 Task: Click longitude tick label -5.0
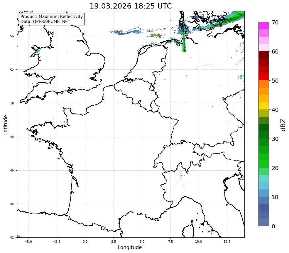[x=28, y=242]
